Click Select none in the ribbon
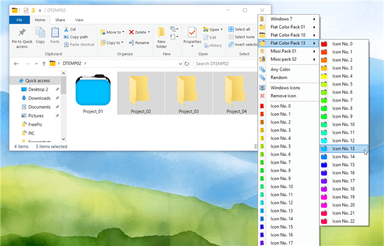The height and width of the screenshot is (246, 384). (x=241, y=37)
